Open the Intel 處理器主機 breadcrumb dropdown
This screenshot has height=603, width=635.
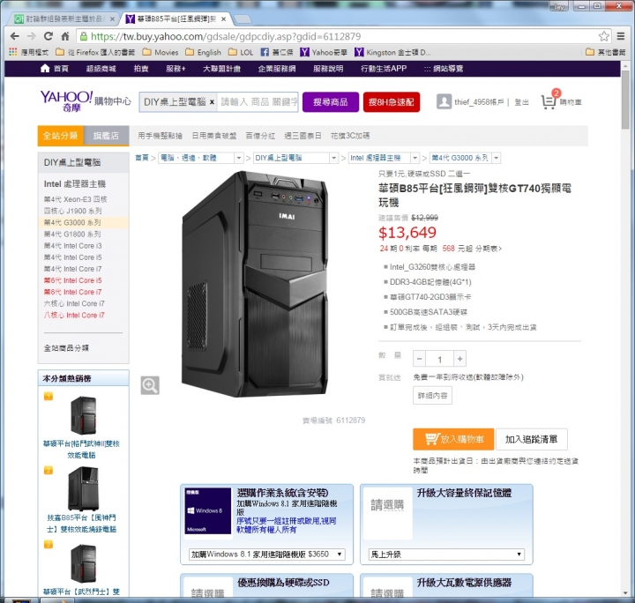point(415,158)
